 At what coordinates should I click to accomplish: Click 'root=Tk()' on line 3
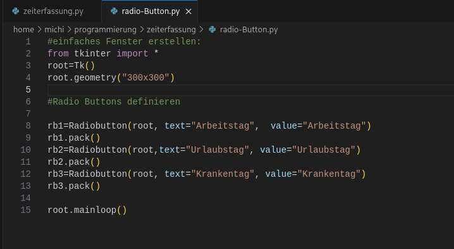tap(71, 66)
